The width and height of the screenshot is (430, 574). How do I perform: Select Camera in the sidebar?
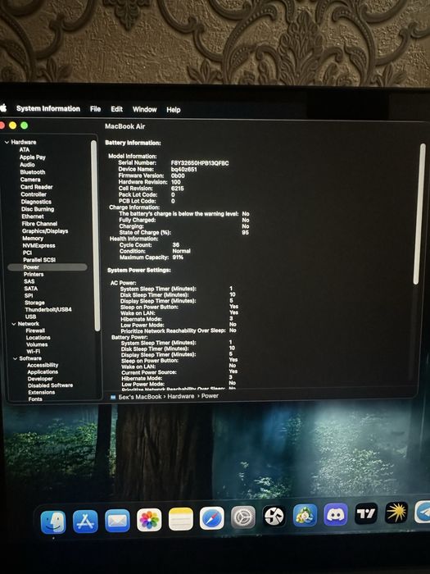(x=30, y=180)
